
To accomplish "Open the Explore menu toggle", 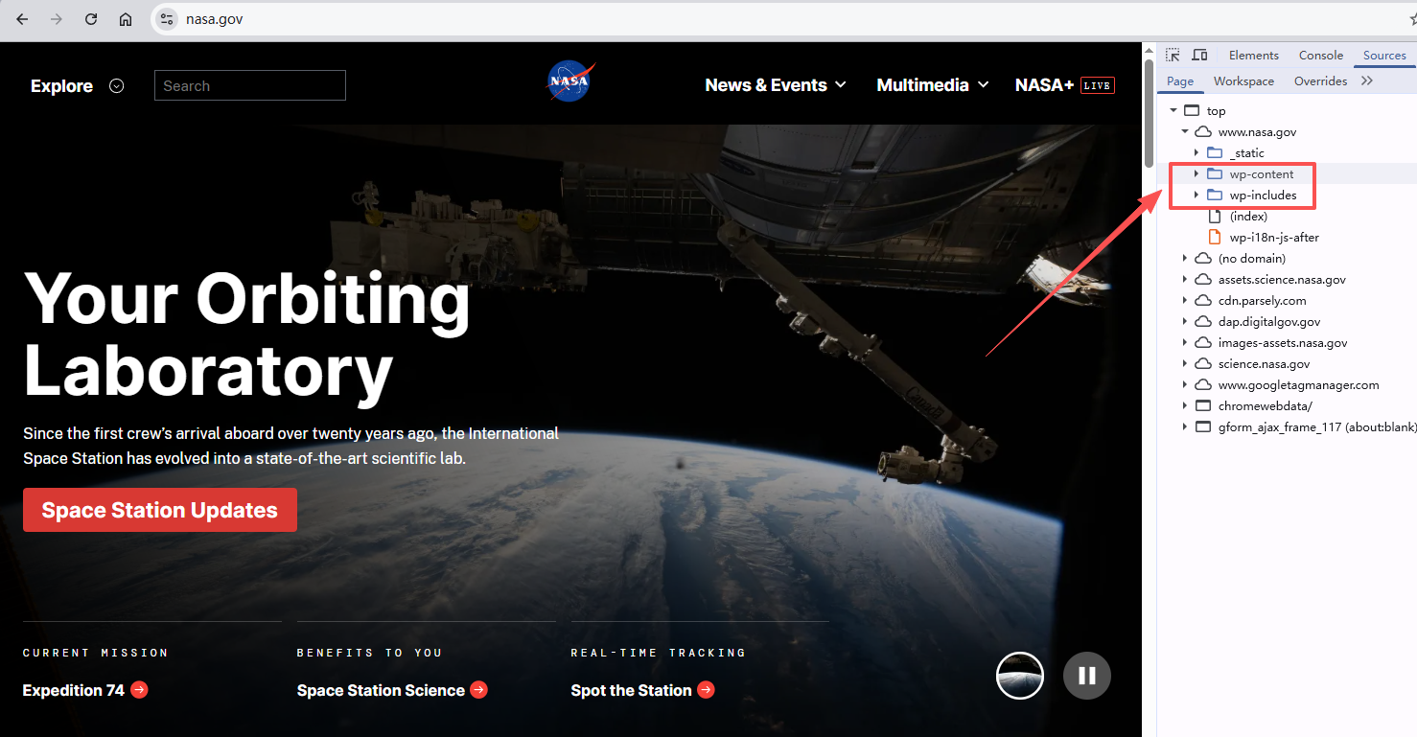I will (117, 86).
